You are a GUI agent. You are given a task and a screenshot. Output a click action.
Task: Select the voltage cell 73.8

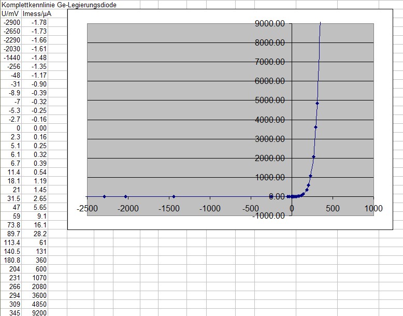(11, 225)
